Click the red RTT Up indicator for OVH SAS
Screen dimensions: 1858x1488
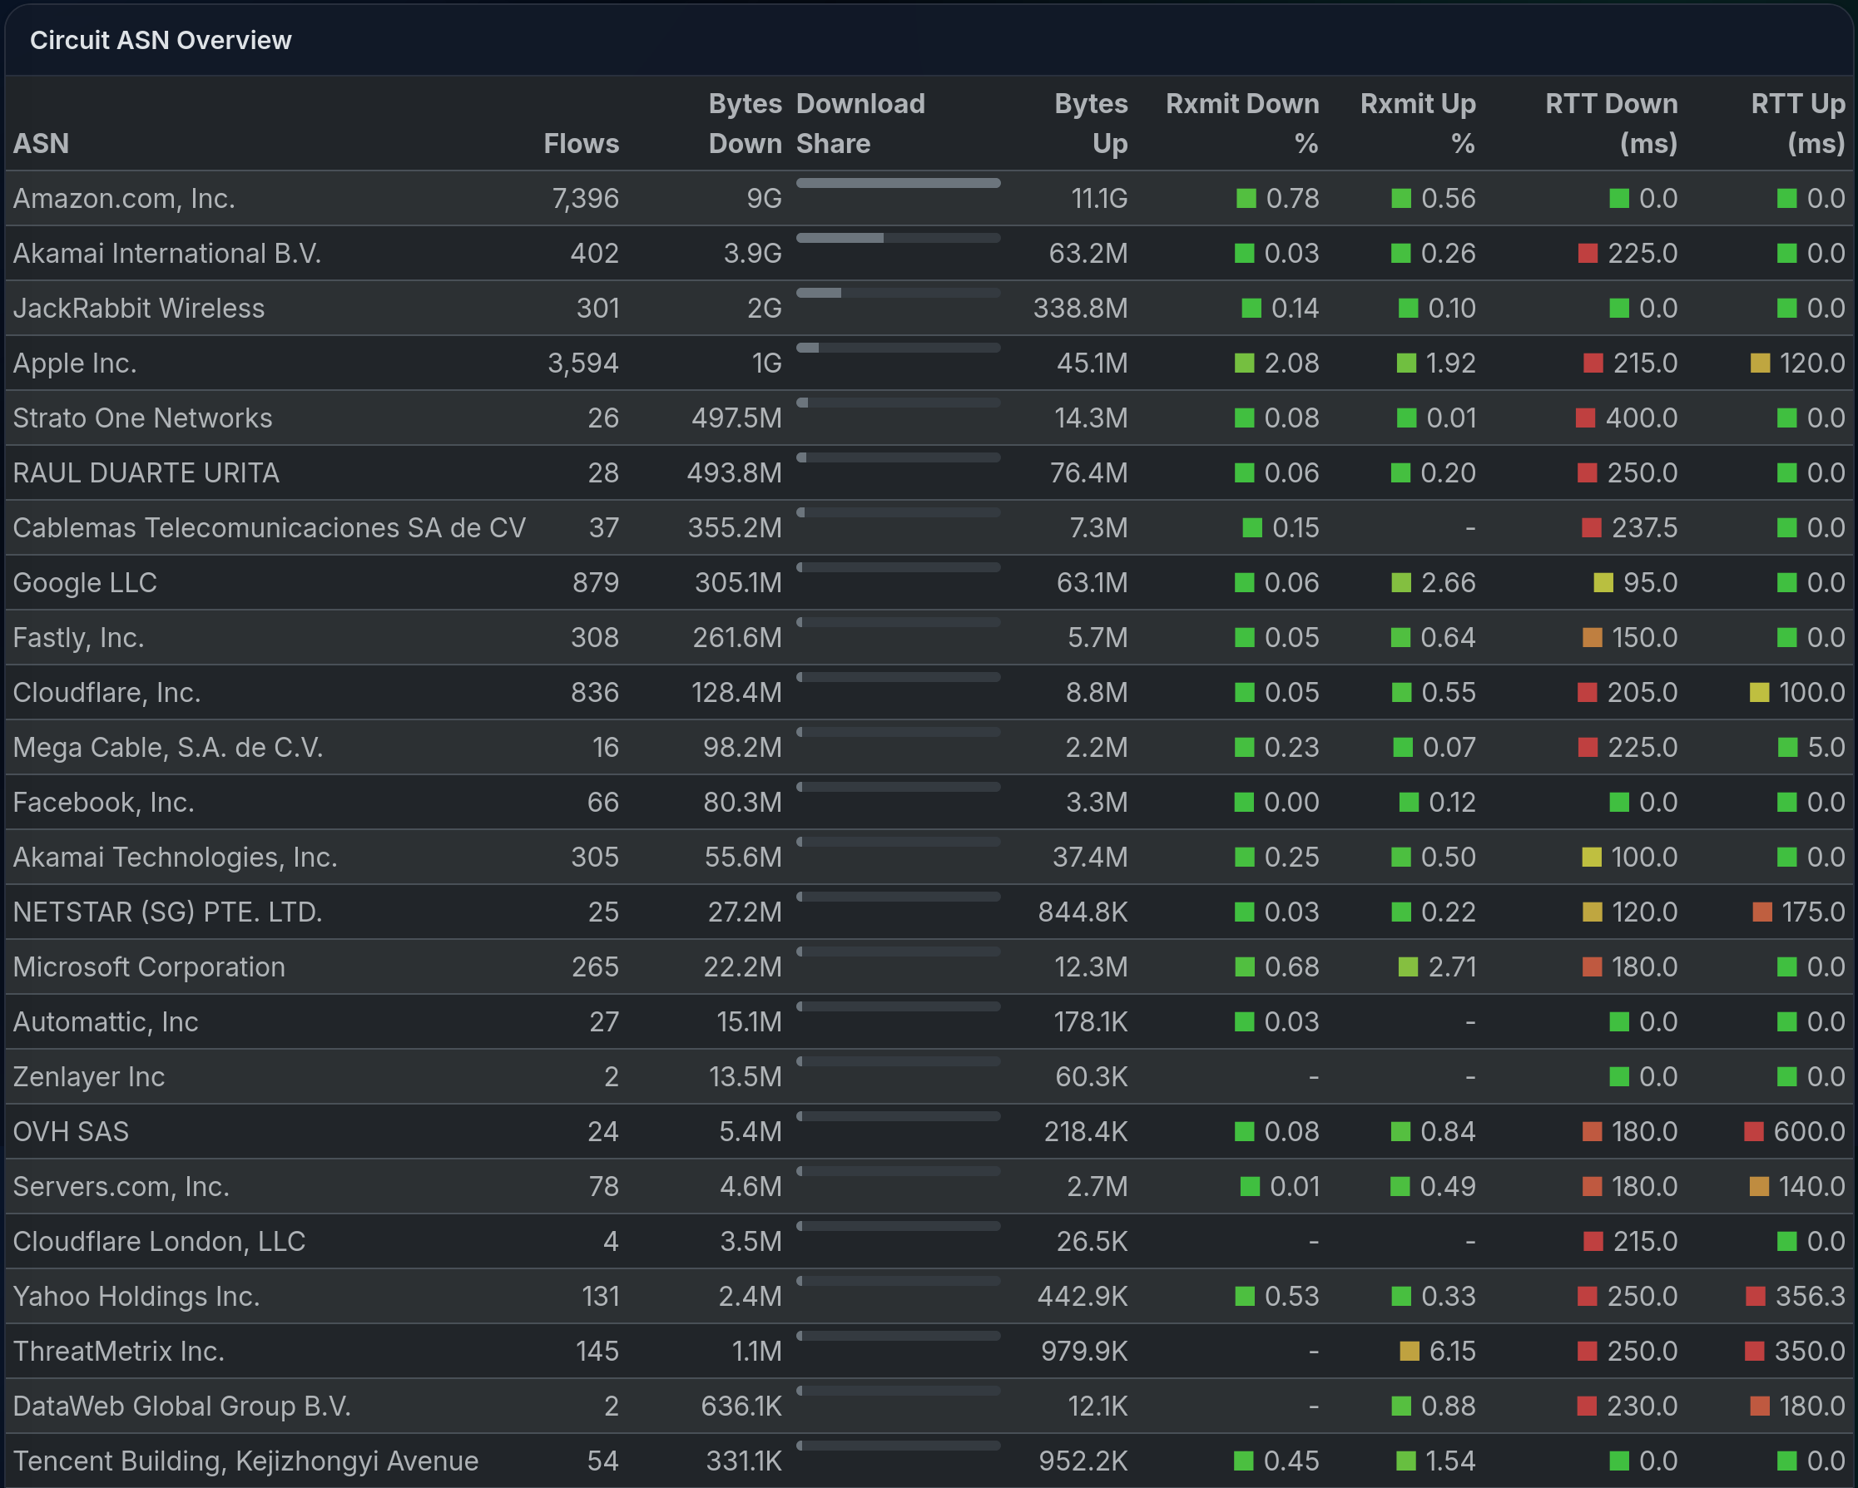point(1753,1131)
